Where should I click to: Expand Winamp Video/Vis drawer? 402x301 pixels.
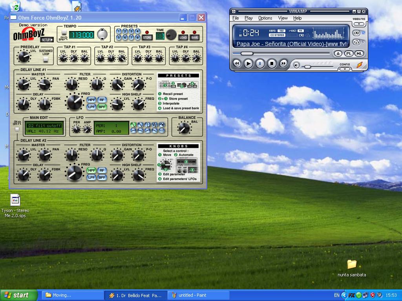(359, 24)
